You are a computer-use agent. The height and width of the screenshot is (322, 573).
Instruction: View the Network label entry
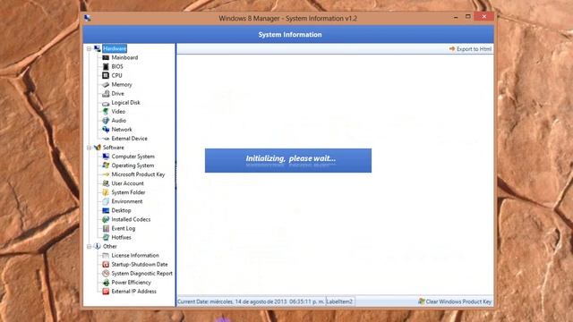tap(122, 130)
